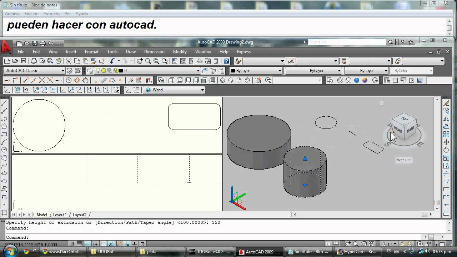Switch to the Layout2 tab

coord(79,215)
